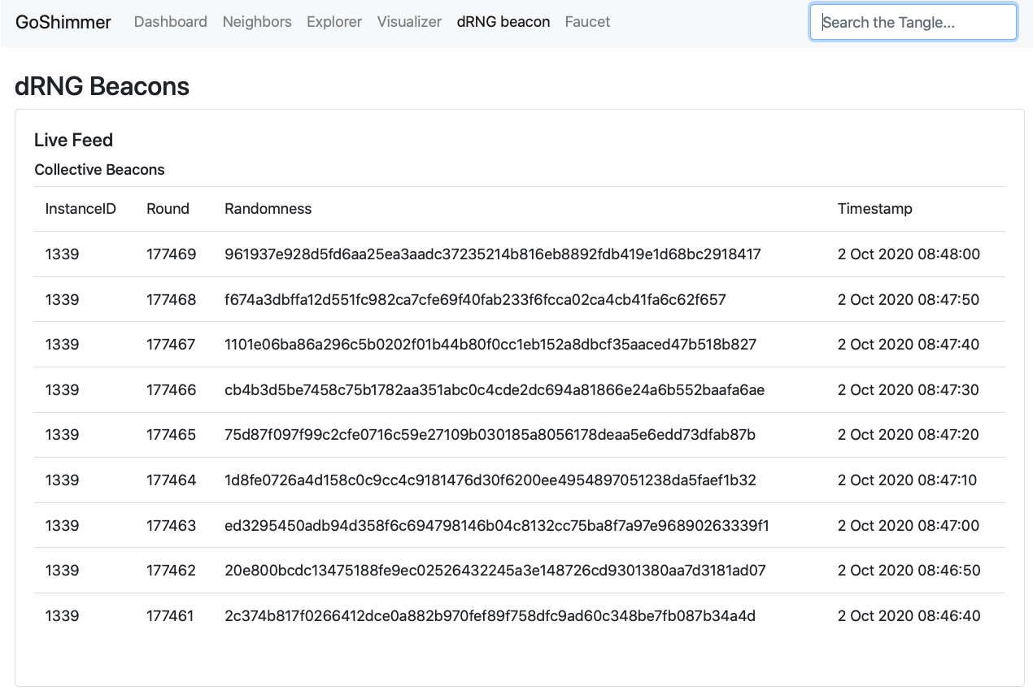Click the dRNG Beacons page heading
Image resolution: width=1033 pixels, height=695 pixels.
pos(102,86)
